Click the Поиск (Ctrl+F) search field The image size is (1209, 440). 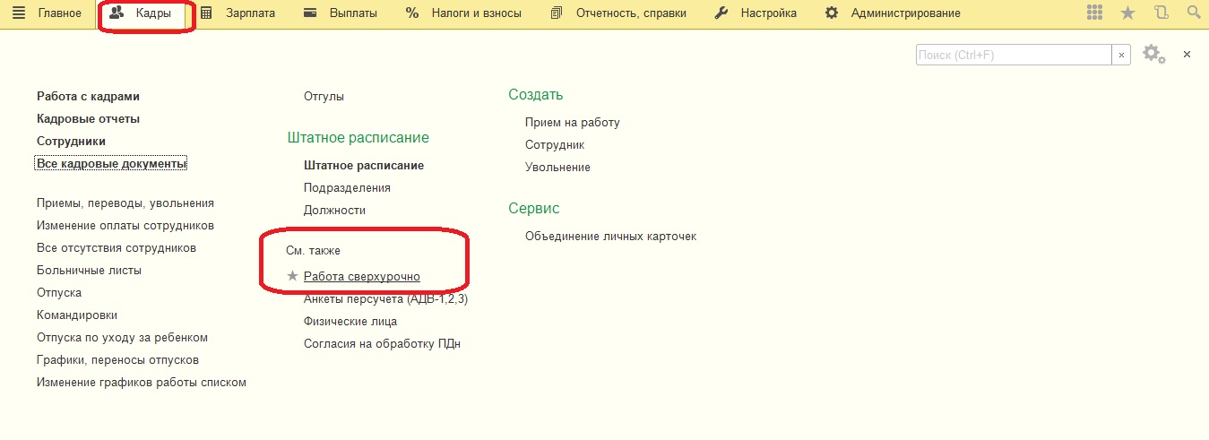pyautogui.click(x=1014, y=55)
